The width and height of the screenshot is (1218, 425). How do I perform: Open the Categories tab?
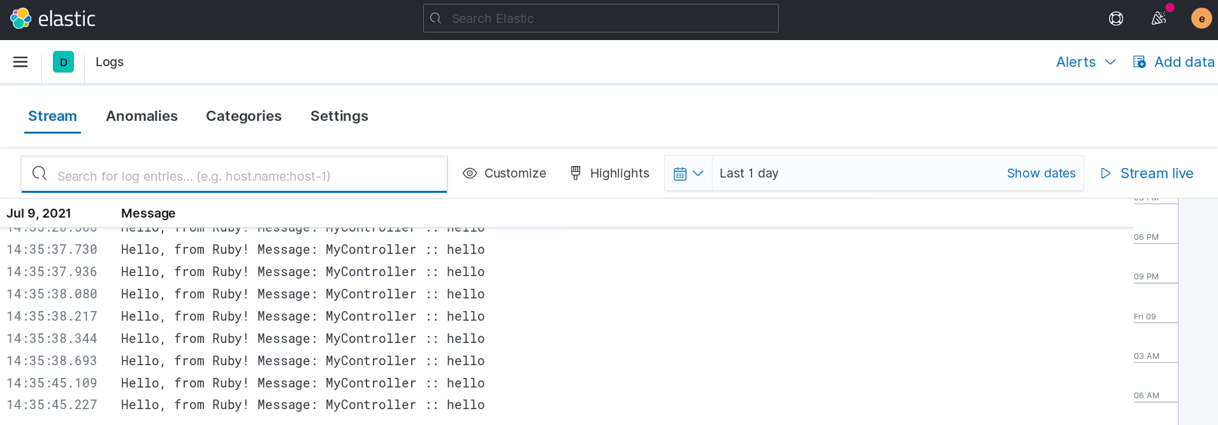[x=243, y=116]
